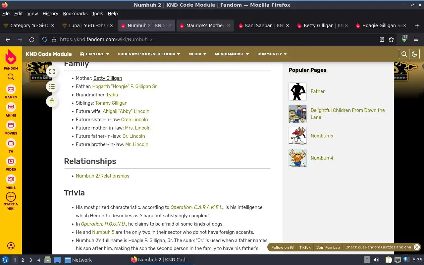
Task: Open Hogarth "Hoagie" P. Gilligan Sr. link
Action: [125, 86]
